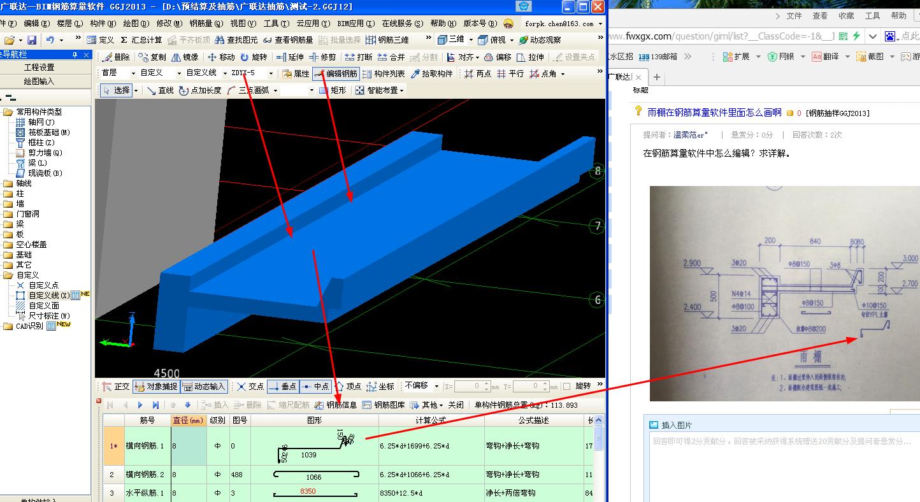Click 拾取构件 pick component tool

click(432, 73)
